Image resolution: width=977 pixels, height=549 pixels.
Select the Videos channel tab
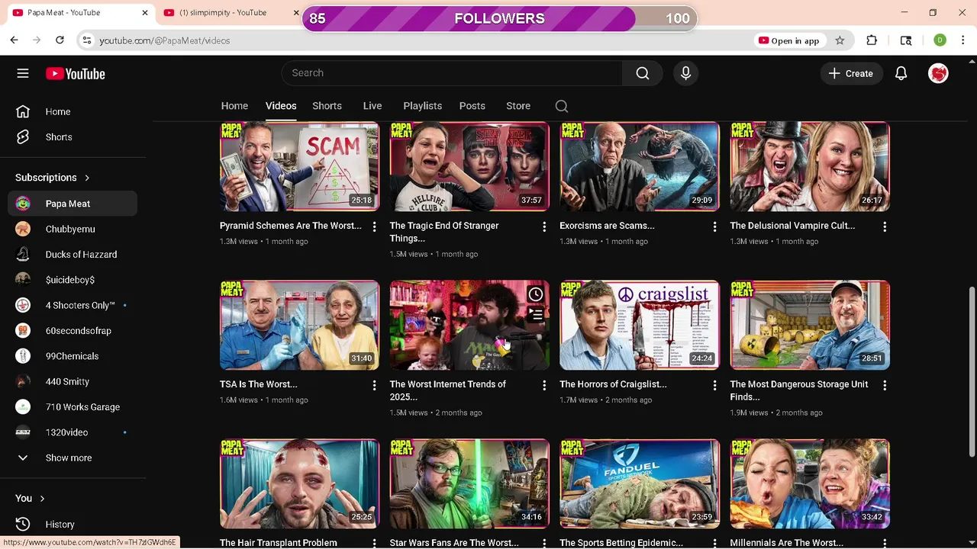pyautogui.click(x=281, y=106)
